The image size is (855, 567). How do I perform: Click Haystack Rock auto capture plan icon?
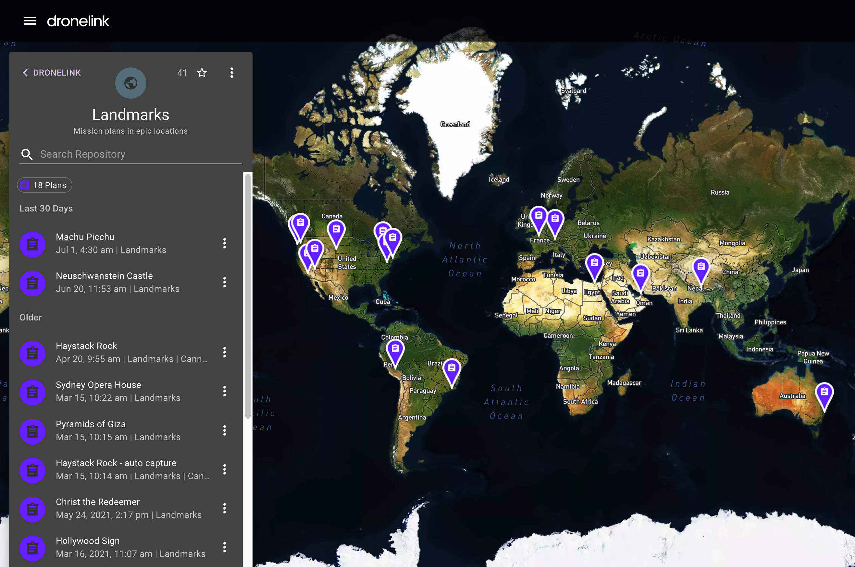tap(32, 470)
